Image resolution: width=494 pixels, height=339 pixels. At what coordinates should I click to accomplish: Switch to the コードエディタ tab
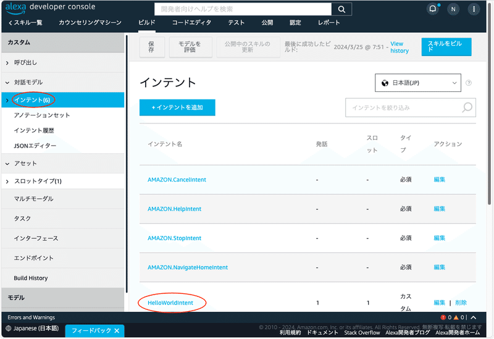[x=191, y=23]
